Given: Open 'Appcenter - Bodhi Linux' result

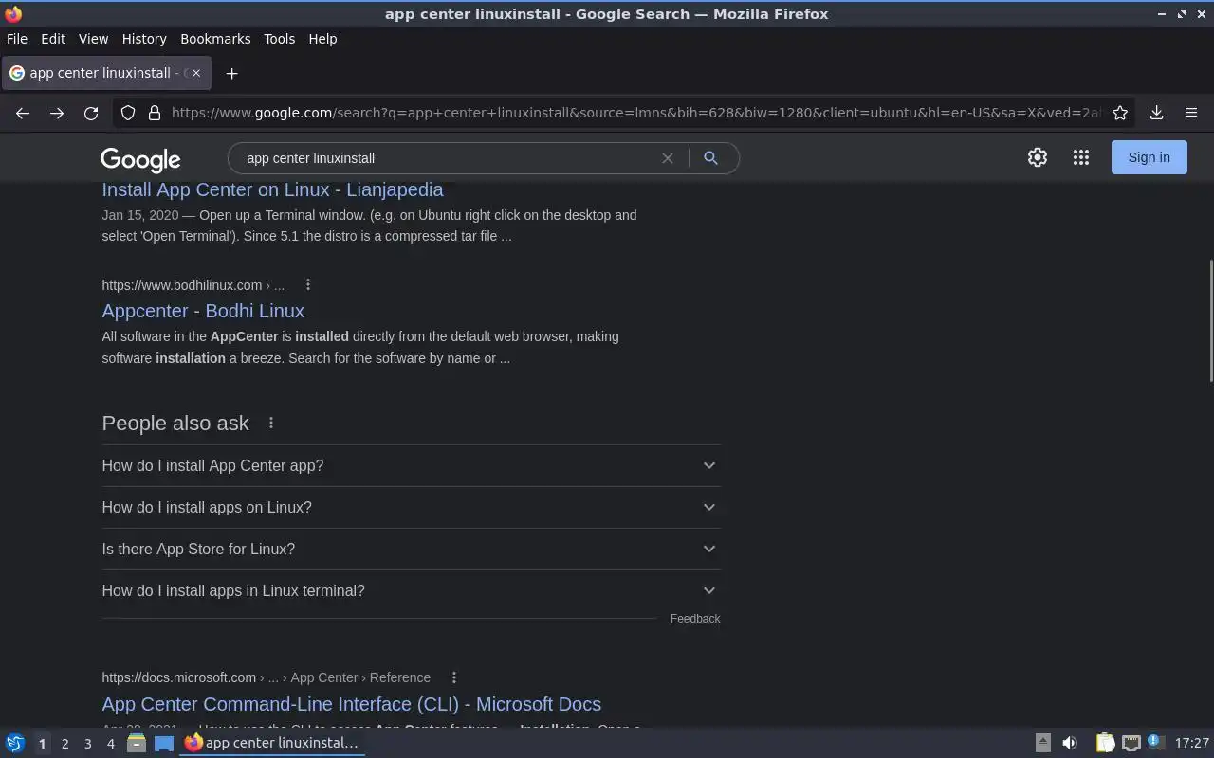Looking at the screenshot, I should [203, 311].
